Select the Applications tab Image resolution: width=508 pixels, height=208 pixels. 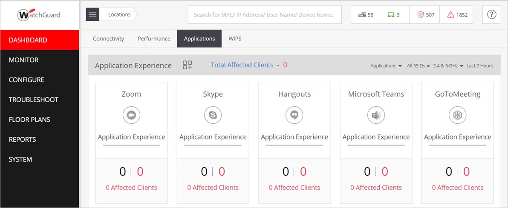pyautogui.click(x=199, y=39)
